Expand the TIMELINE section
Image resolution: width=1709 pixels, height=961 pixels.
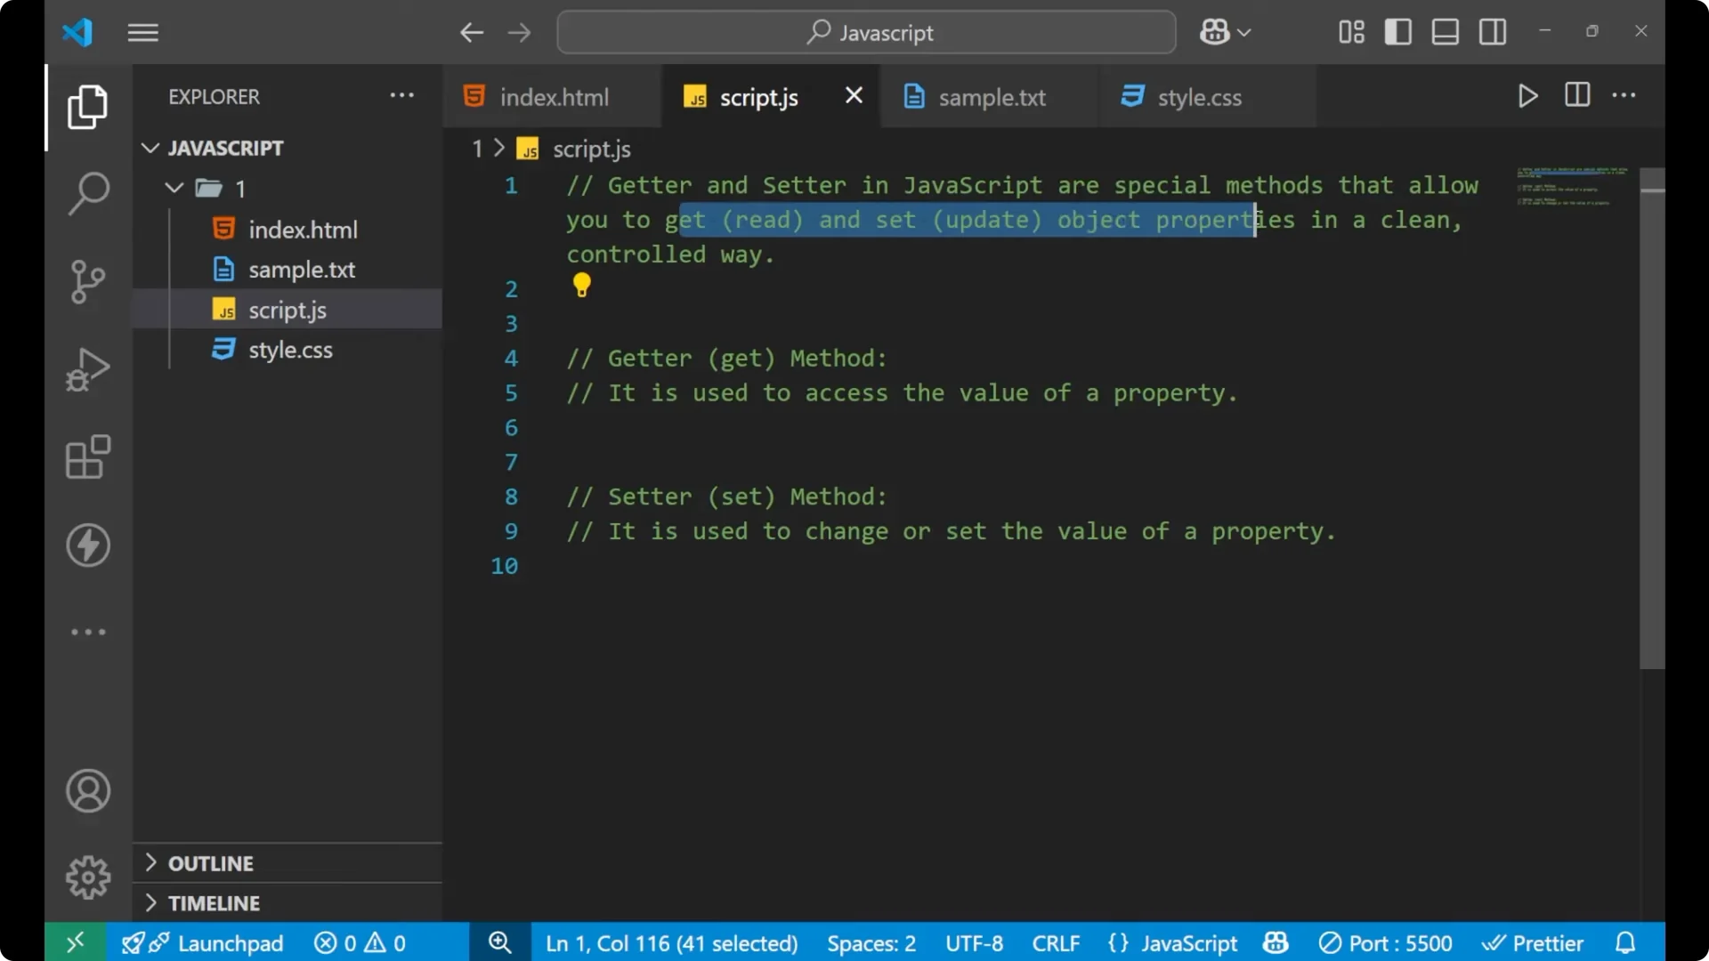pos(215,902)
